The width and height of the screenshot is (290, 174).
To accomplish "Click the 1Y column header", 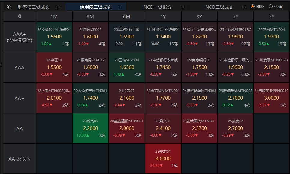I will [163, 16].
